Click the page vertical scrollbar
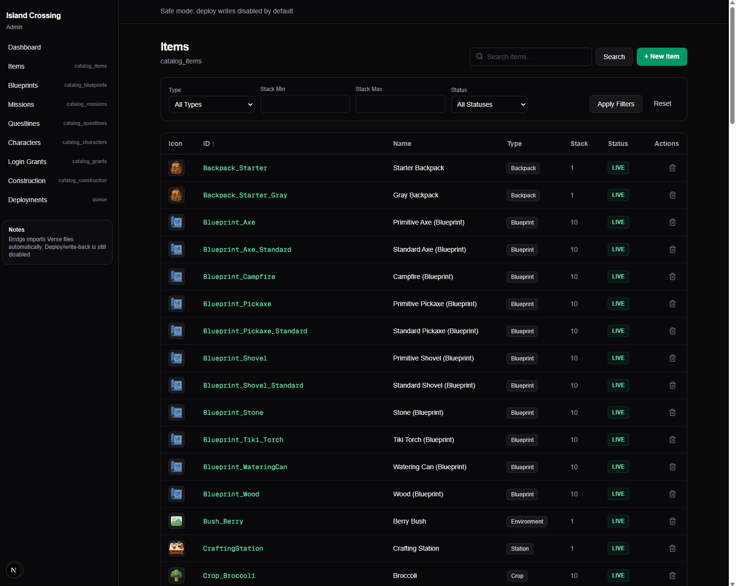This screenshot has width=736, height=586. 732,62
